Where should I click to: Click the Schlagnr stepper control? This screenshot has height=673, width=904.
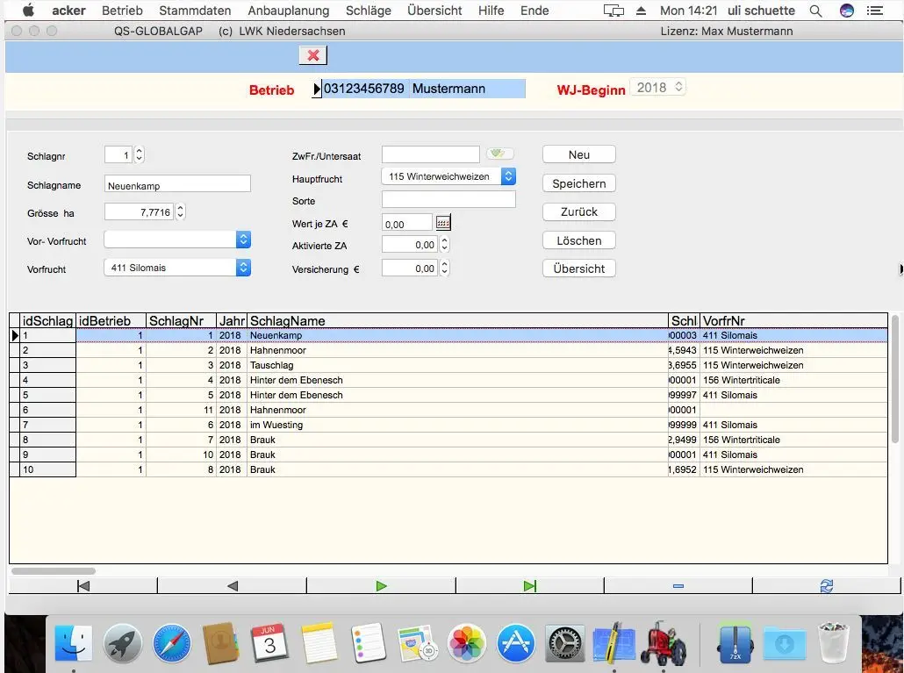tap(139, 155)
